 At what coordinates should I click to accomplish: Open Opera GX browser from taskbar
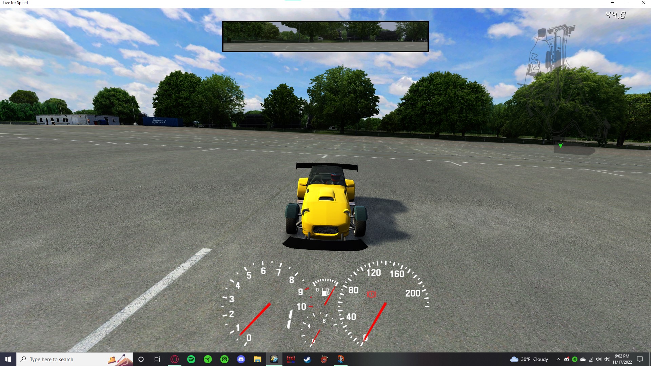coord(175,359)
